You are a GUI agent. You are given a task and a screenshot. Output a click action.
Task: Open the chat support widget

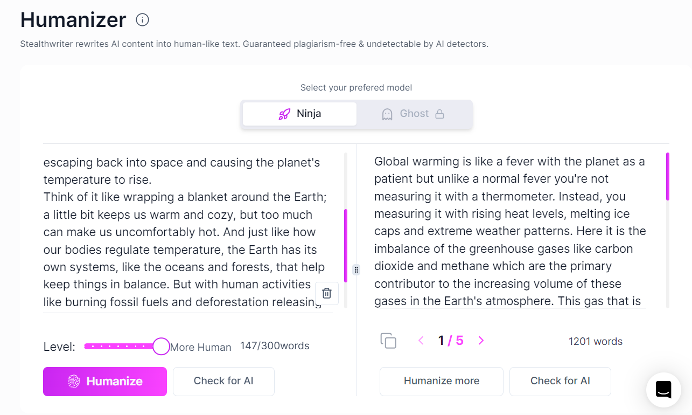point(663,390)
